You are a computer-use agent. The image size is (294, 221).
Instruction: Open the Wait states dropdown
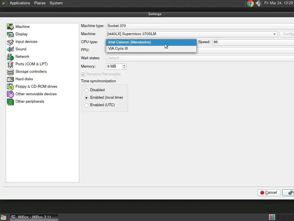pos(200,58)
